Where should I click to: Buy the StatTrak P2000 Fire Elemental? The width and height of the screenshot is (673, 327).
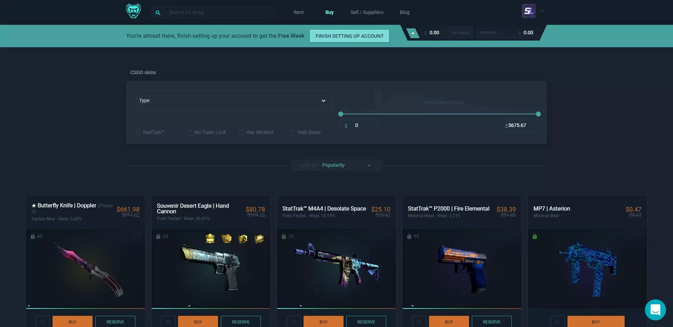coord(449,322)
